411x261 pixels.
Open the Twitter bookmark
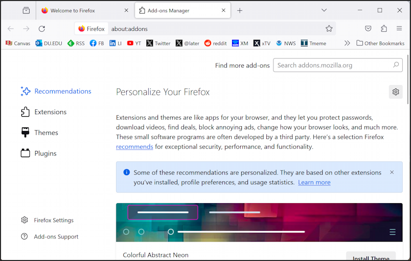[158, 43]
